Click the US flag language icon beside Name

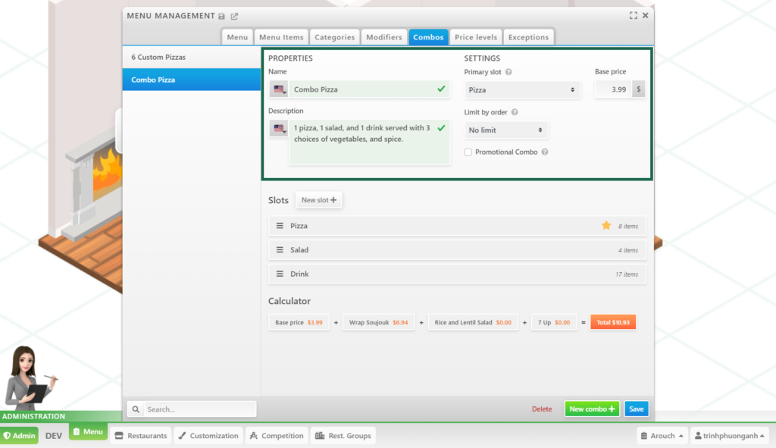click(279, 89)
